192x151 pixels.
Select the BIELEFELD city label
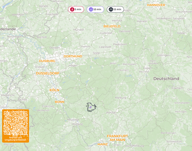coord(112,26)
